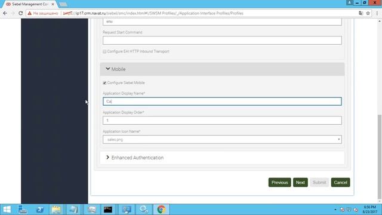Open the translate page icon
Image resolution: width=382 pixels, height=215 pixels.
[361, 13]
